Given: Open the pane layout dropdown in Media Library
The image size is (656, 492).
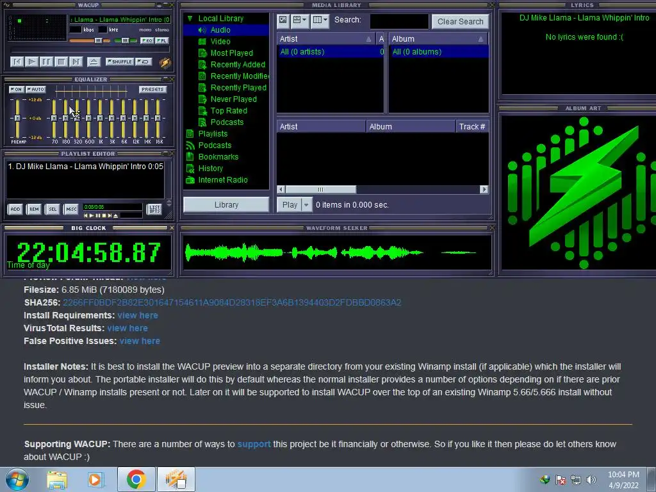Looking at the screenshot, I should pos(300,20).
